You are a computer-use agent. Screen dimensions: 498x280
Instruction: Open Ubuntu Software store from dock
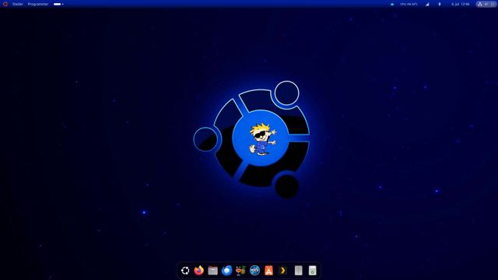[x=268, y=271]
